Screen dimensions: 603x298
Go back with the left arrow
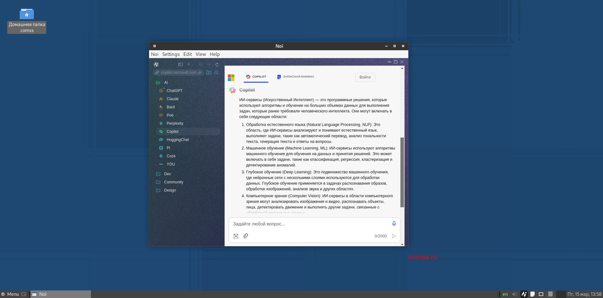pos(201,64)
